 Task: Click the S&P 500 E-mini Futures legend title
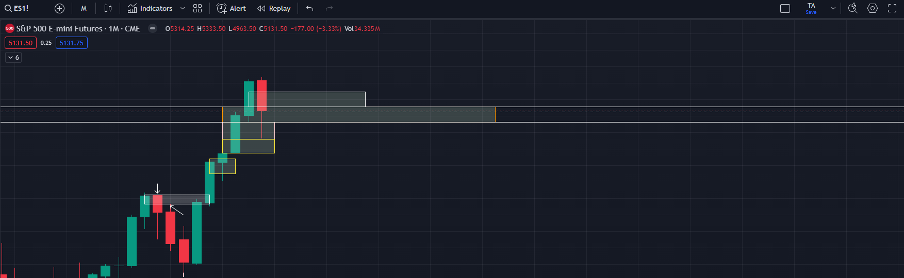point(78,28)
